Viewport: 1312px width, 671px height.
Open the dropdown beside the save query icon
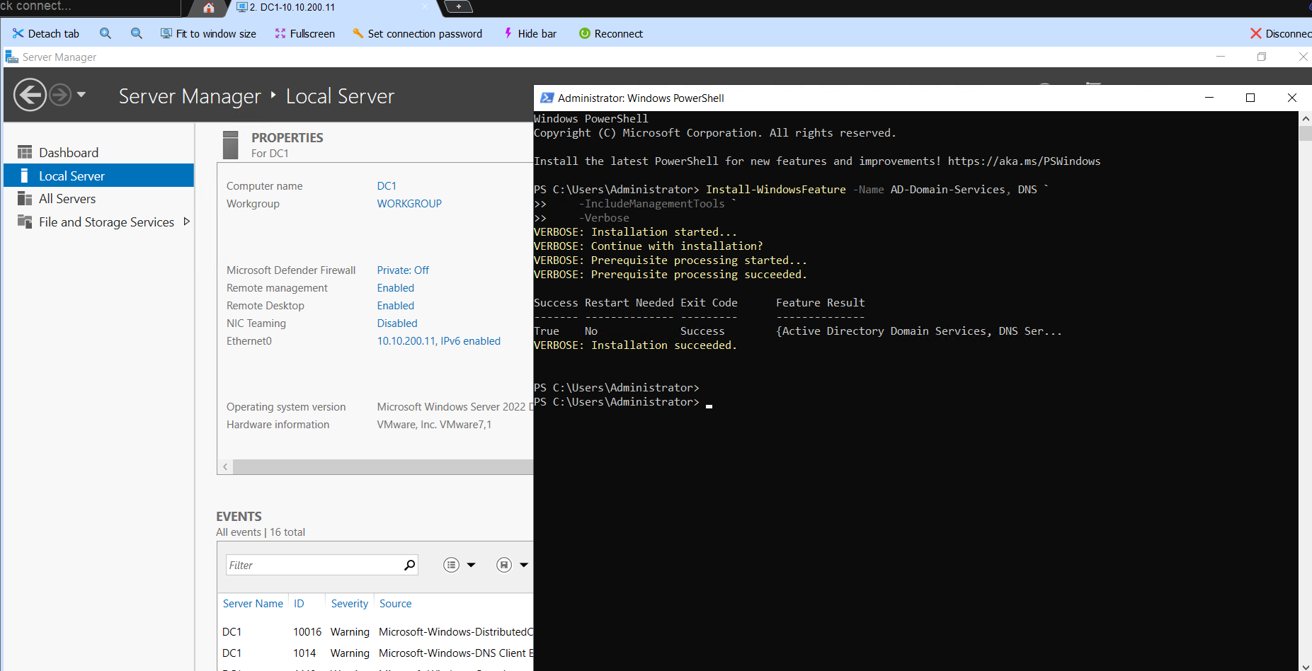[524, 565]
